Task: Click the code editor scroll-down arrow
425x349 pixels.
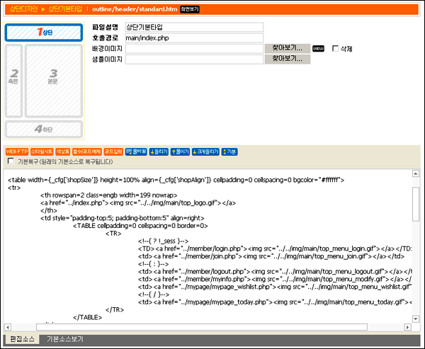Action: click(x=416, y=319)
